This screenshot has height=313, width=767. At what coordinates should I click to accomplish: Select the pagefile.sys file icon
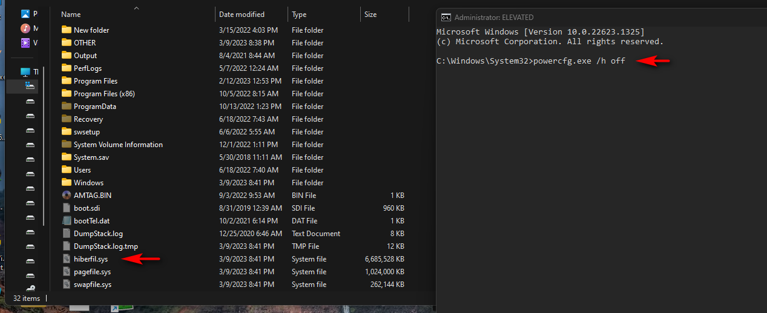[x=67, y=271]
